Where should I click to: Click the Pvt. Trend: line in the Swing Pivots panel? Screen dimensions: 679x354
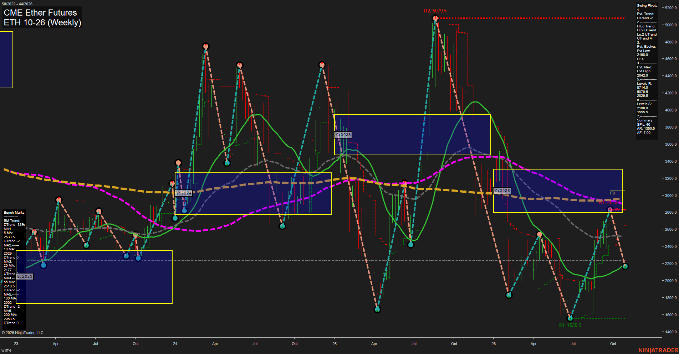[645, 14]
